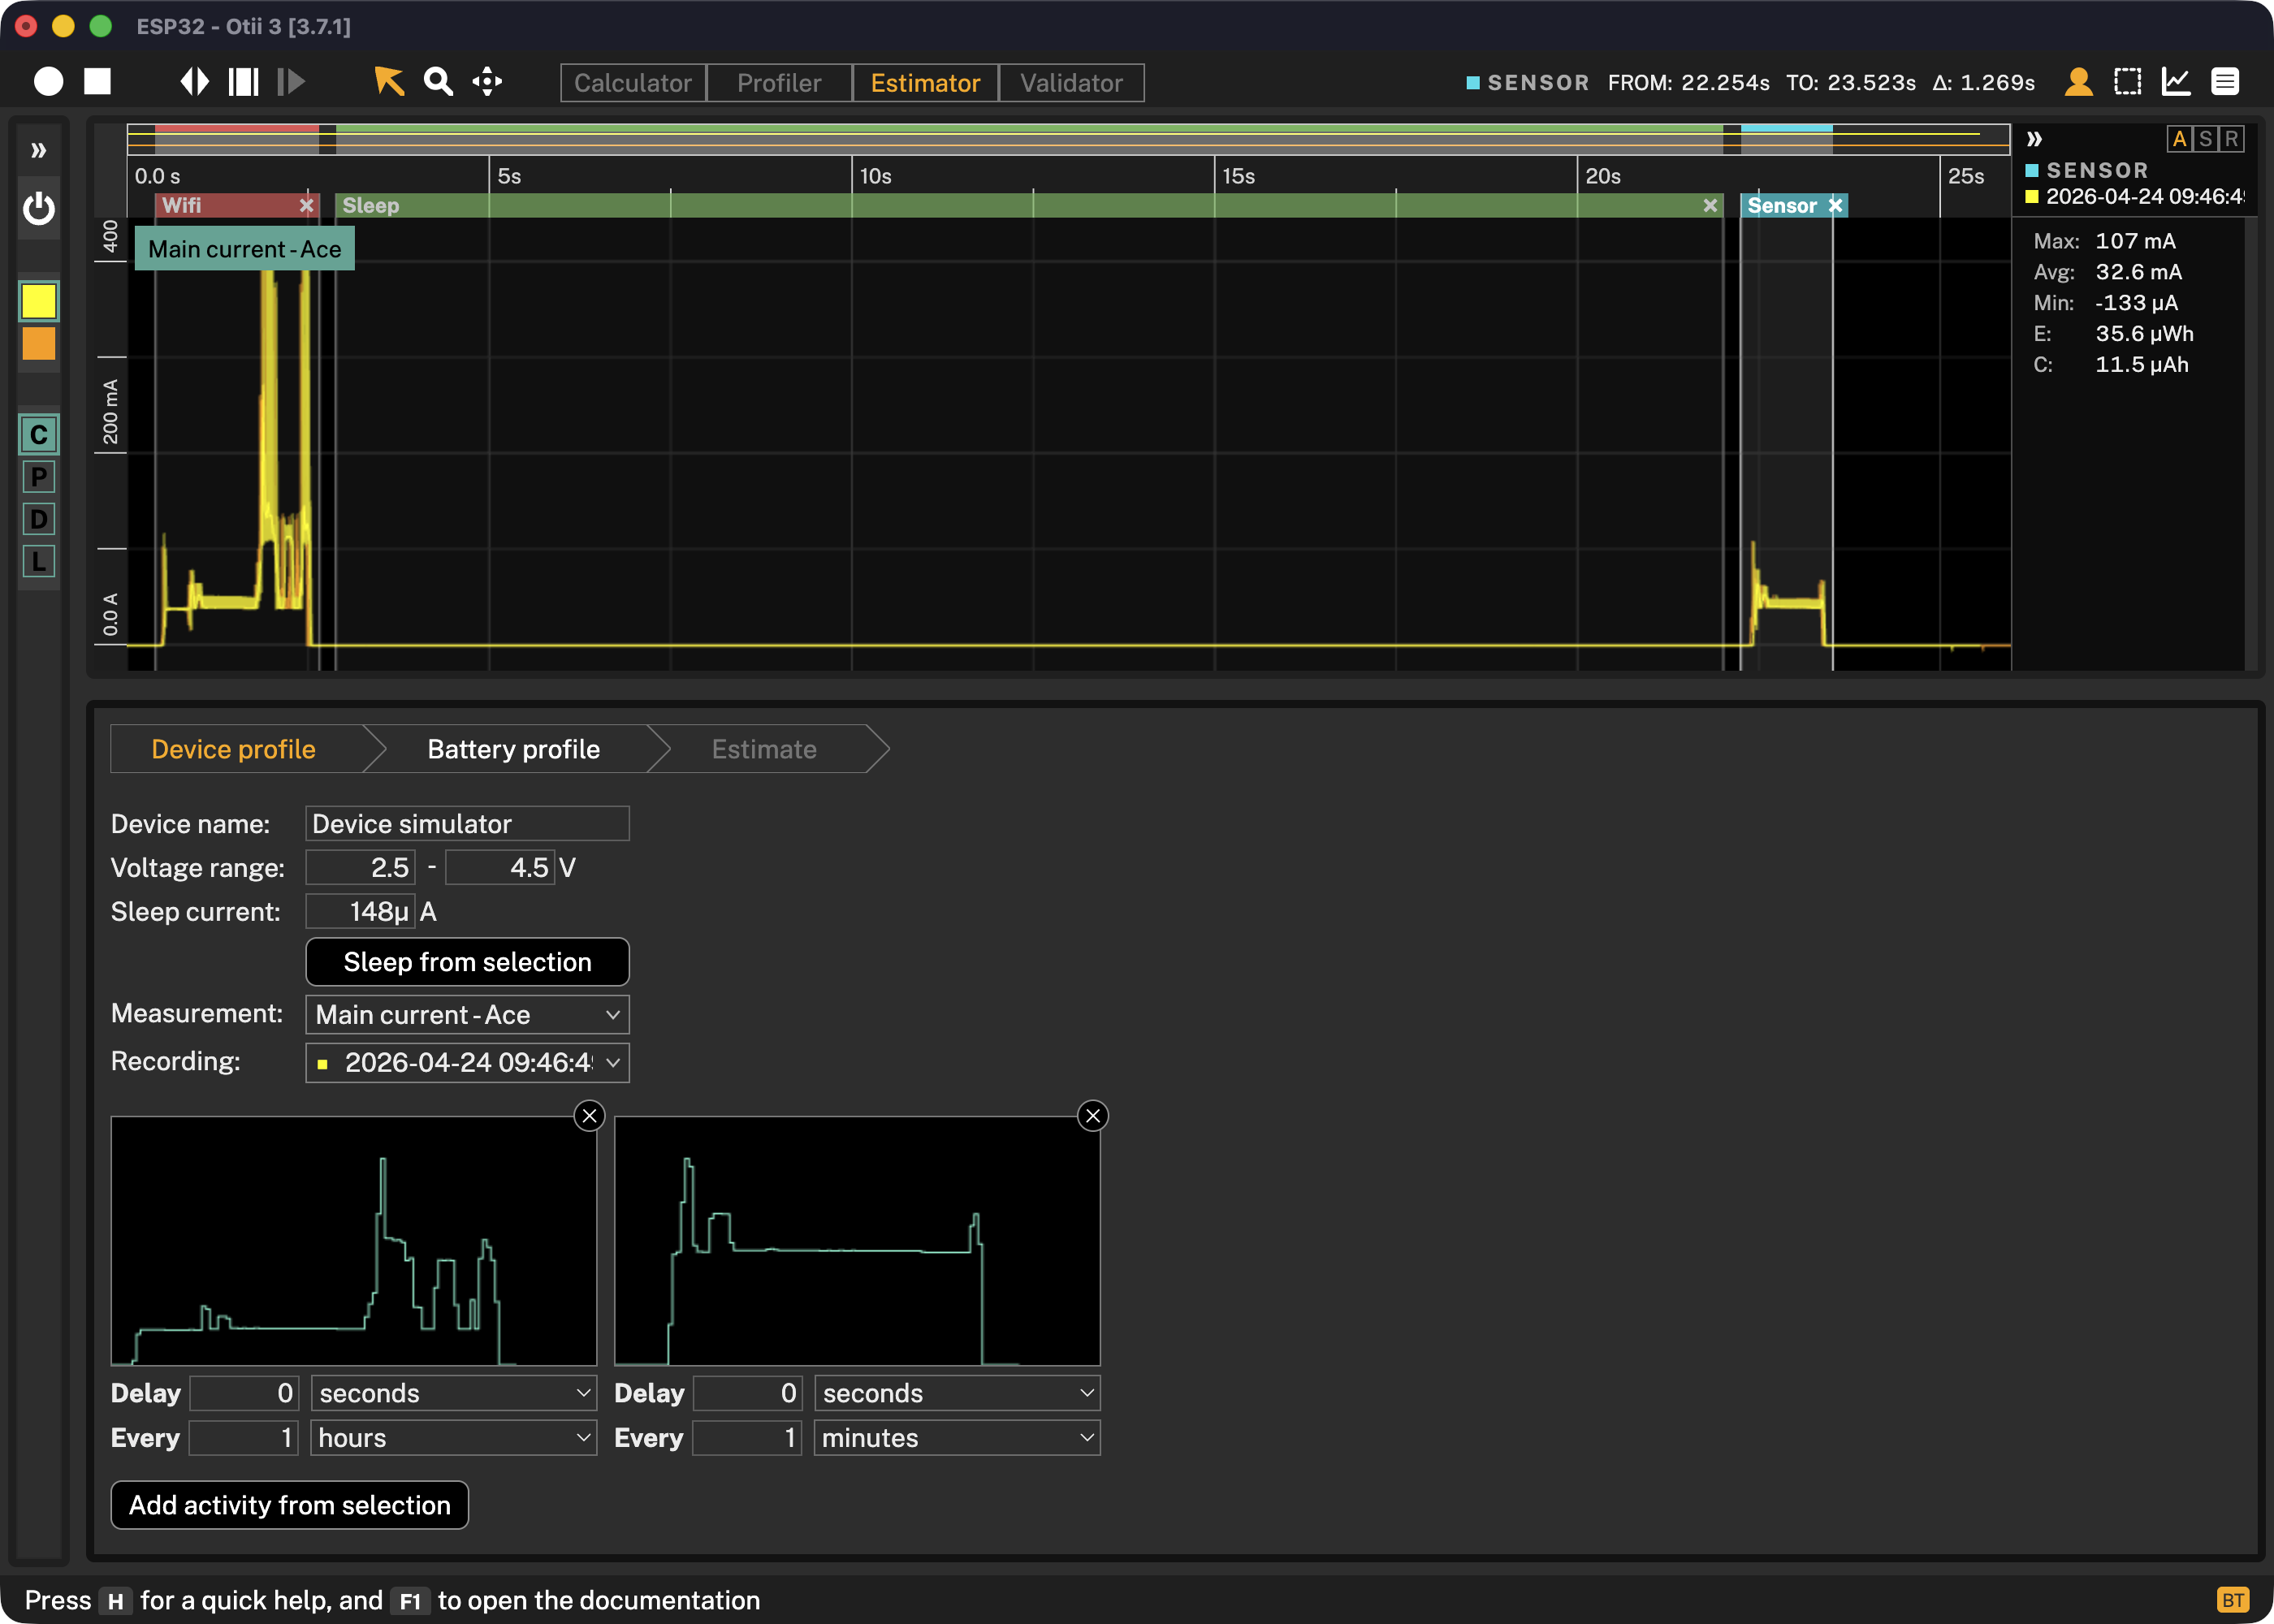Toggle the device power button
The image size is (2274, 1624).
tap(39, 208)
